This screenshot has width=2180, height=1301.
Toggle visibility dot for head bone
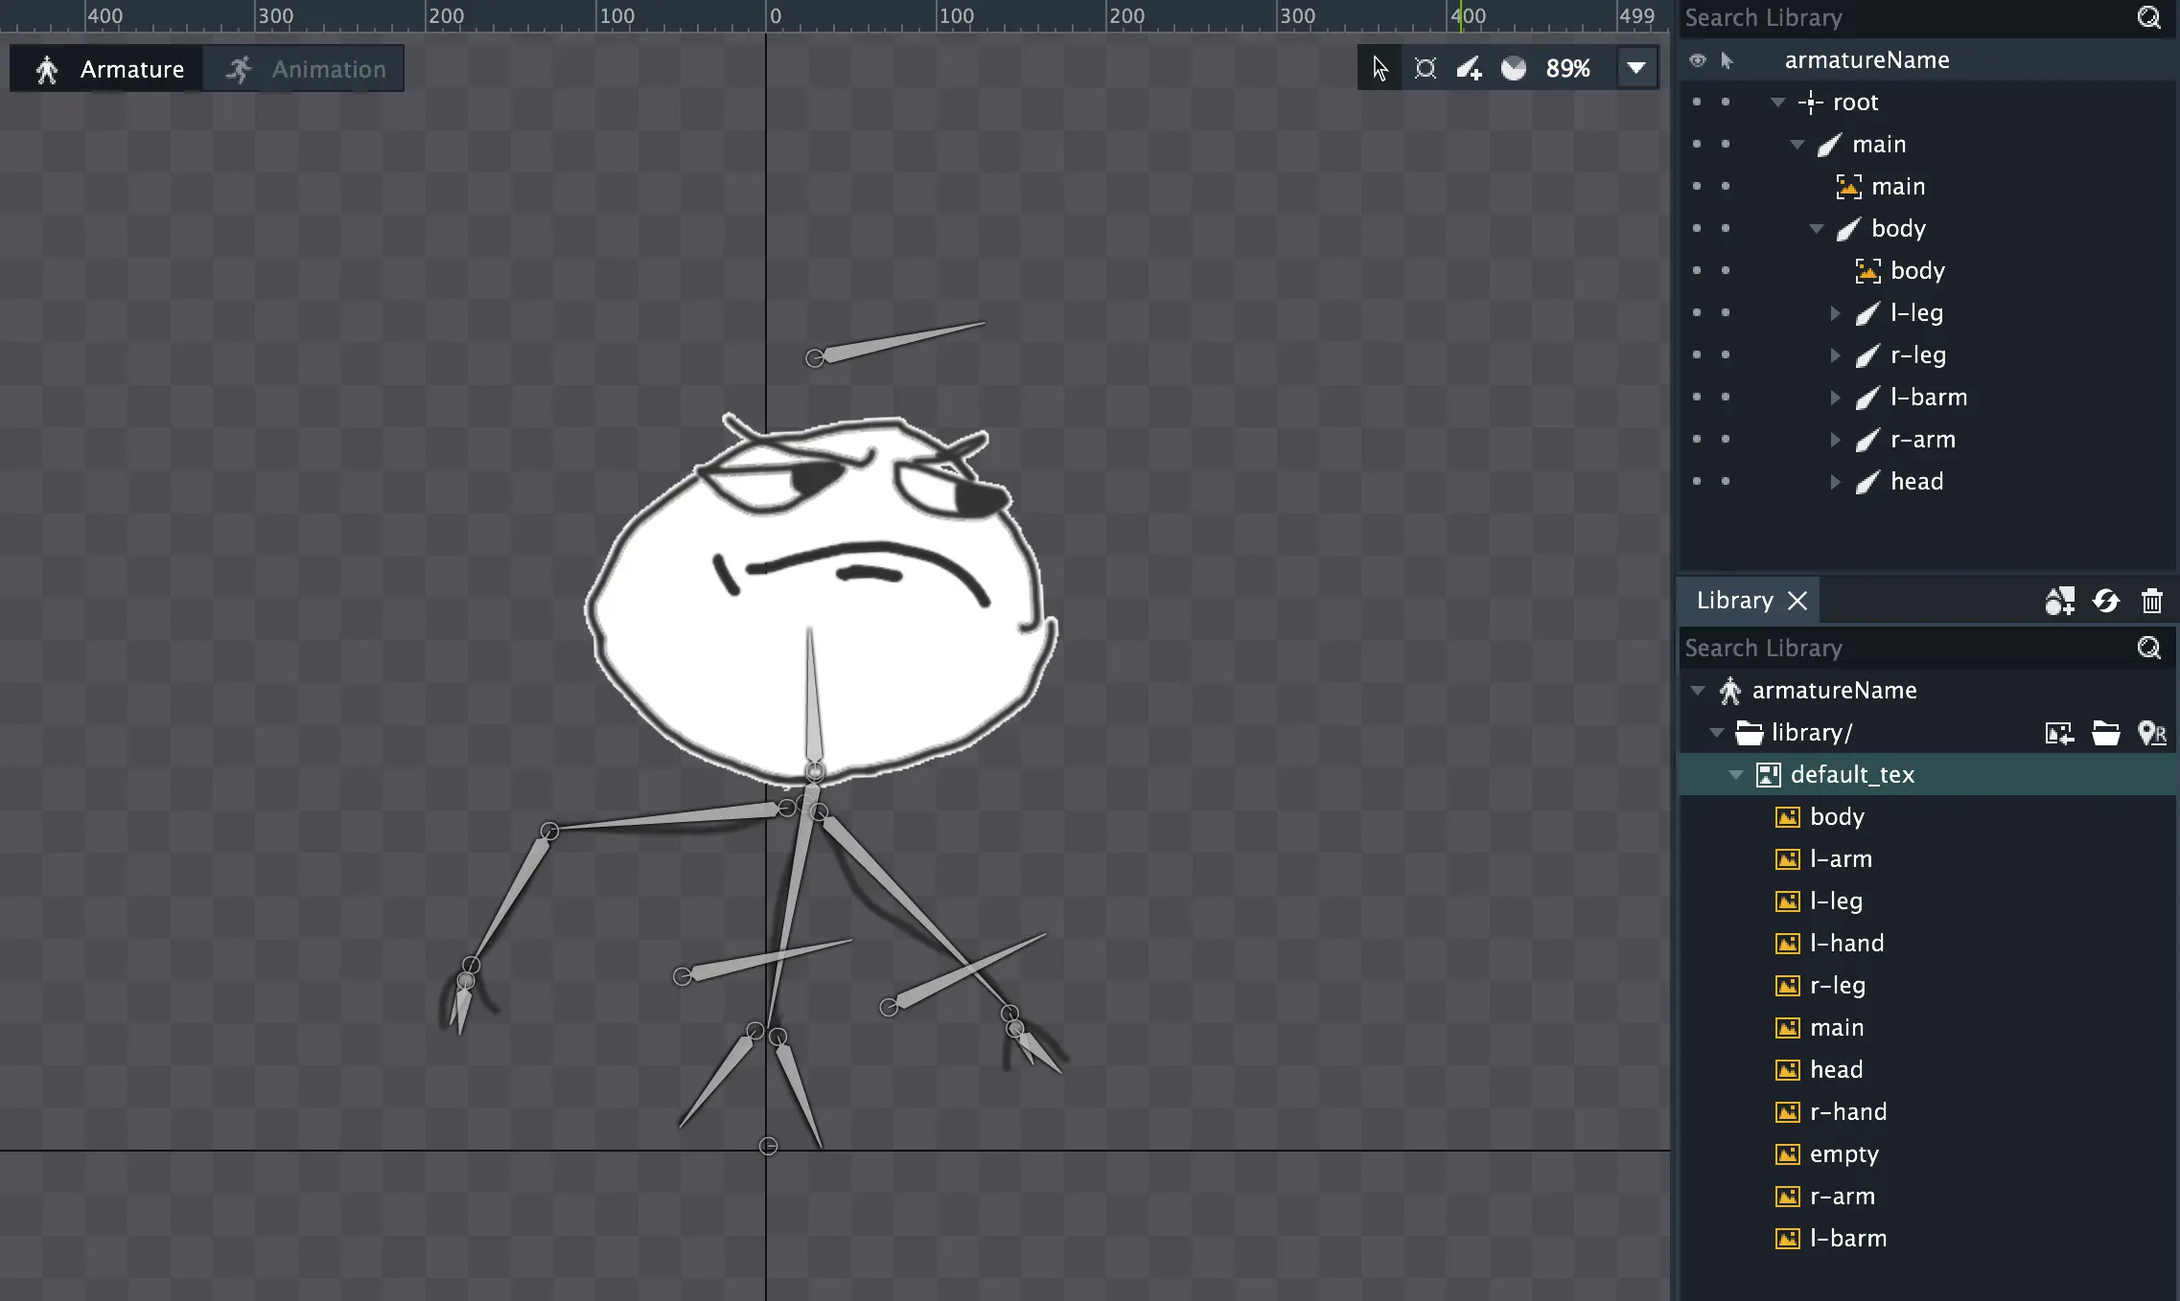1697,482
